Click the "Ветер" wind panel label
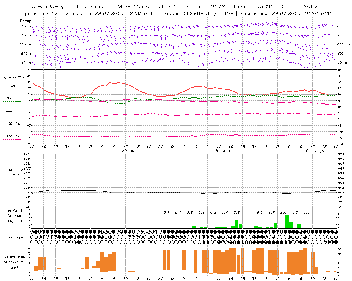352x281 pixels. coord(25,21)
